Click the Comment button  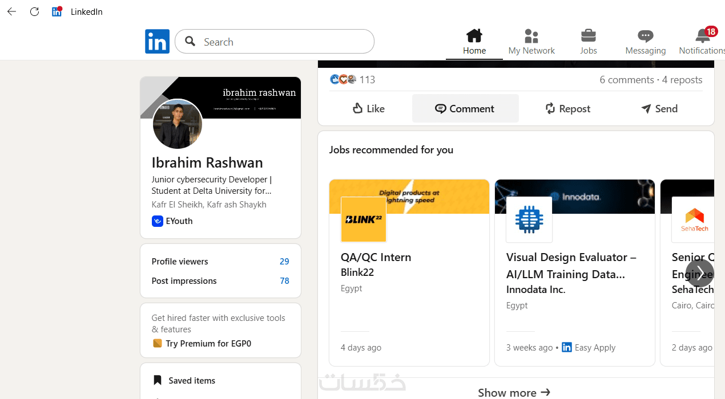pos(465,108)
